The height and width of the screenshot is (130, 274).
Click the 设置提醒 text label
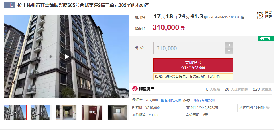[268, 15]
